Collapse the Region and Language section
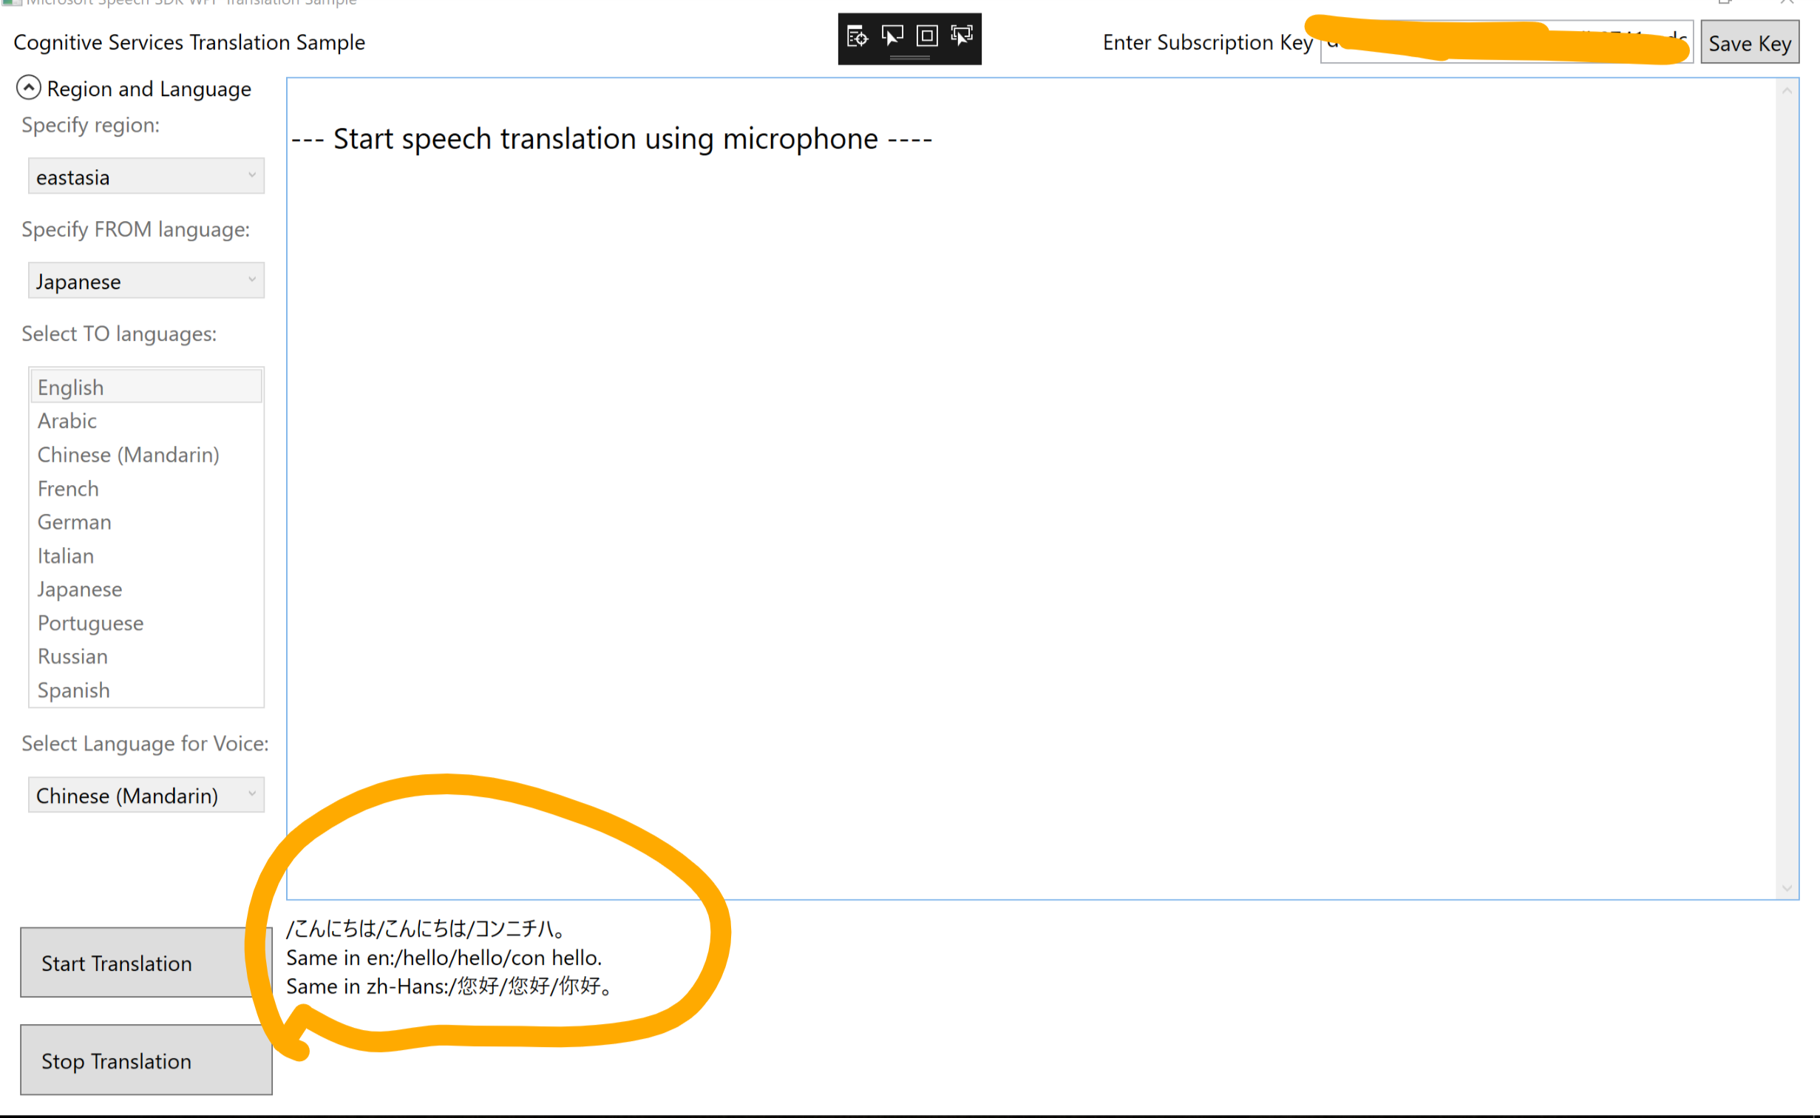 28,88
